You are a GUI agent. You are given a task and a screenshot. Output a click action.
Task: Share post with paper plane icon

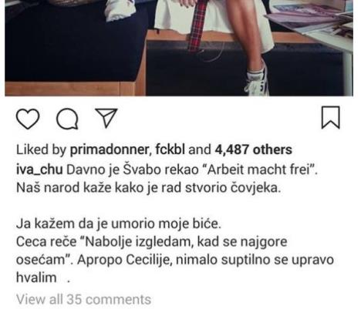click(x=106, y=118)
